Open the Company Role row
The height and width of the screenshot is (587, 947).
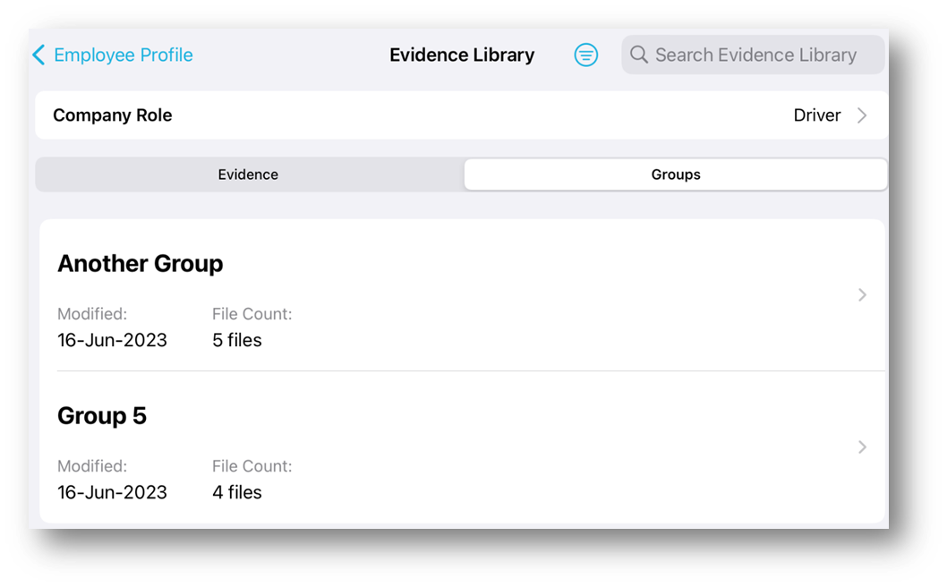click(462, 115)
